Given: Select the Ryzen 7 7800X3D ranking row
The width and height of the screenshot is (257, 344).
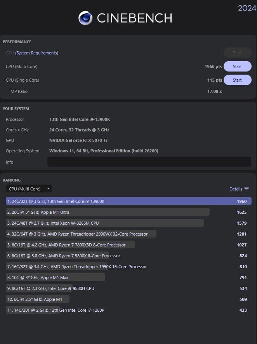Looking at the screenshot, I should coord(70,245).
